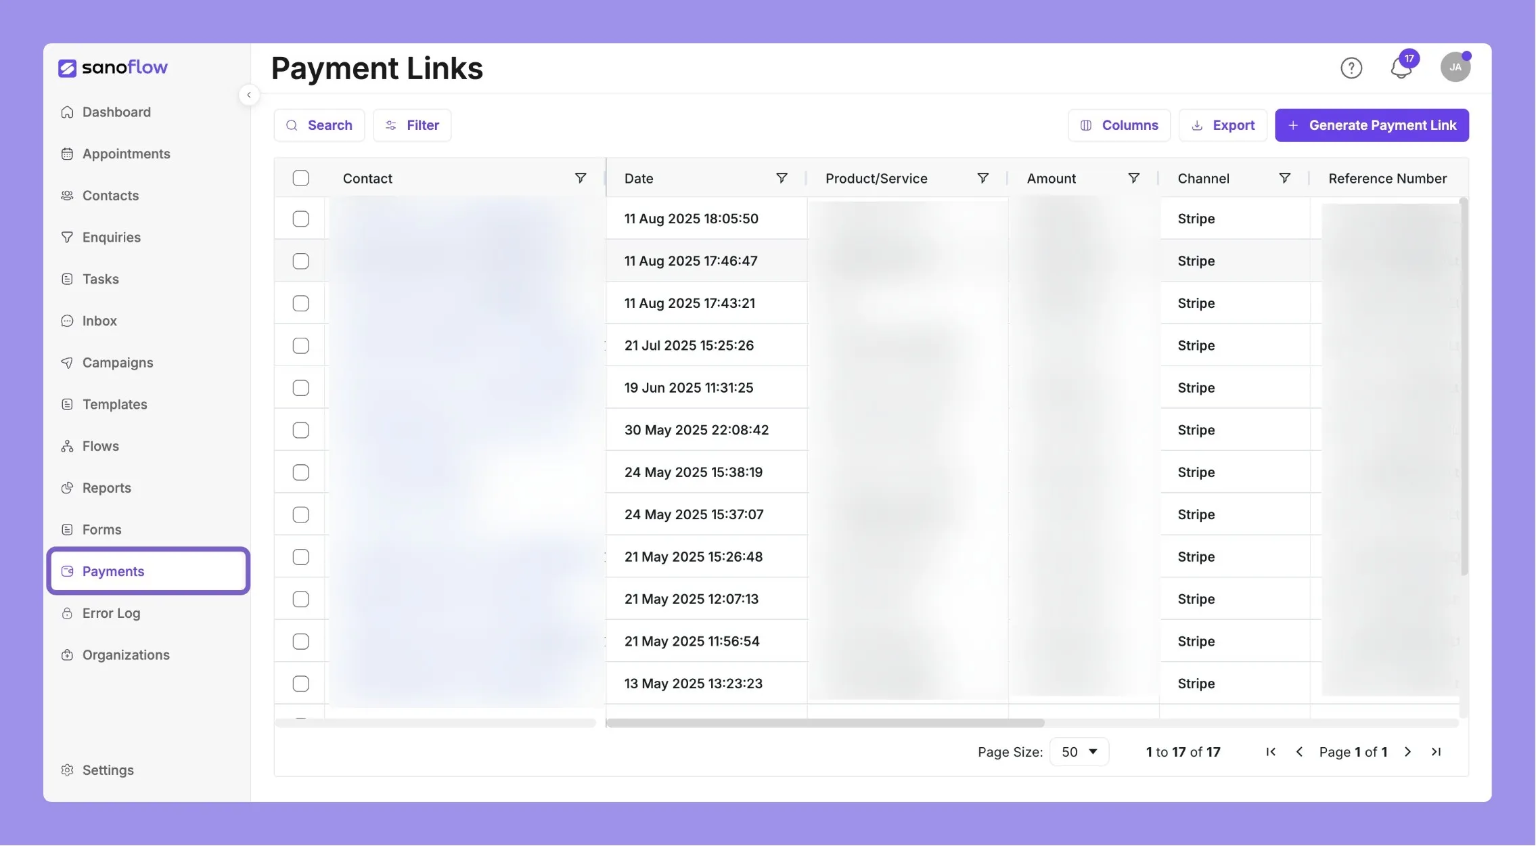Click the Reference Number column header

(x=1387, y=179)
